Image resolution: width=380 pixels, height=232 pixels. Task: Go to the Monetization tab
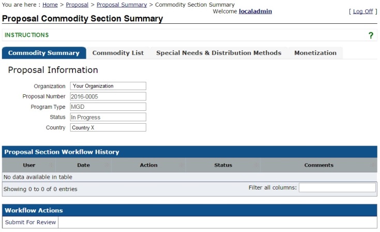pos(315,53)
